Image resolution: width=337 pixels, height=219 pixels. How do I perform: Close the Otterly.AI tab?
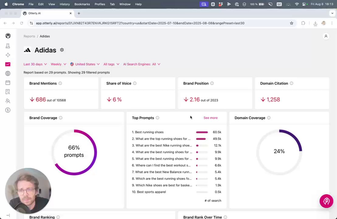tap(71, 13)
